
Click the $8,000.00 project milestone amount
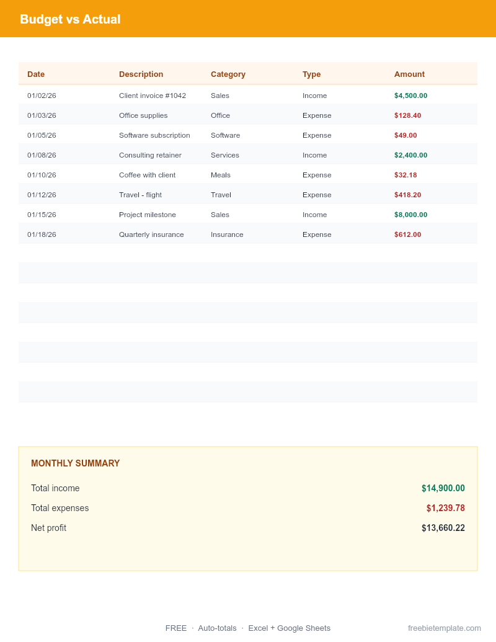(410, 215)
